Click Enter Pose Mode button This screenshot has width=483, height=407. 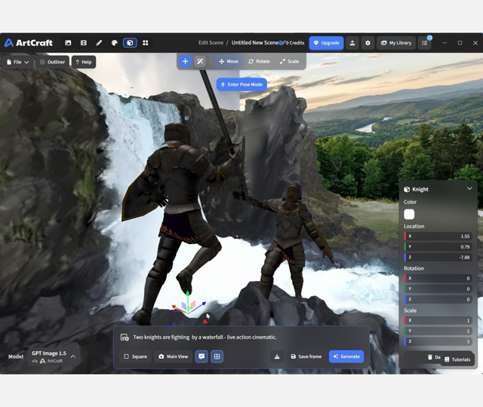tap(241, 84)
